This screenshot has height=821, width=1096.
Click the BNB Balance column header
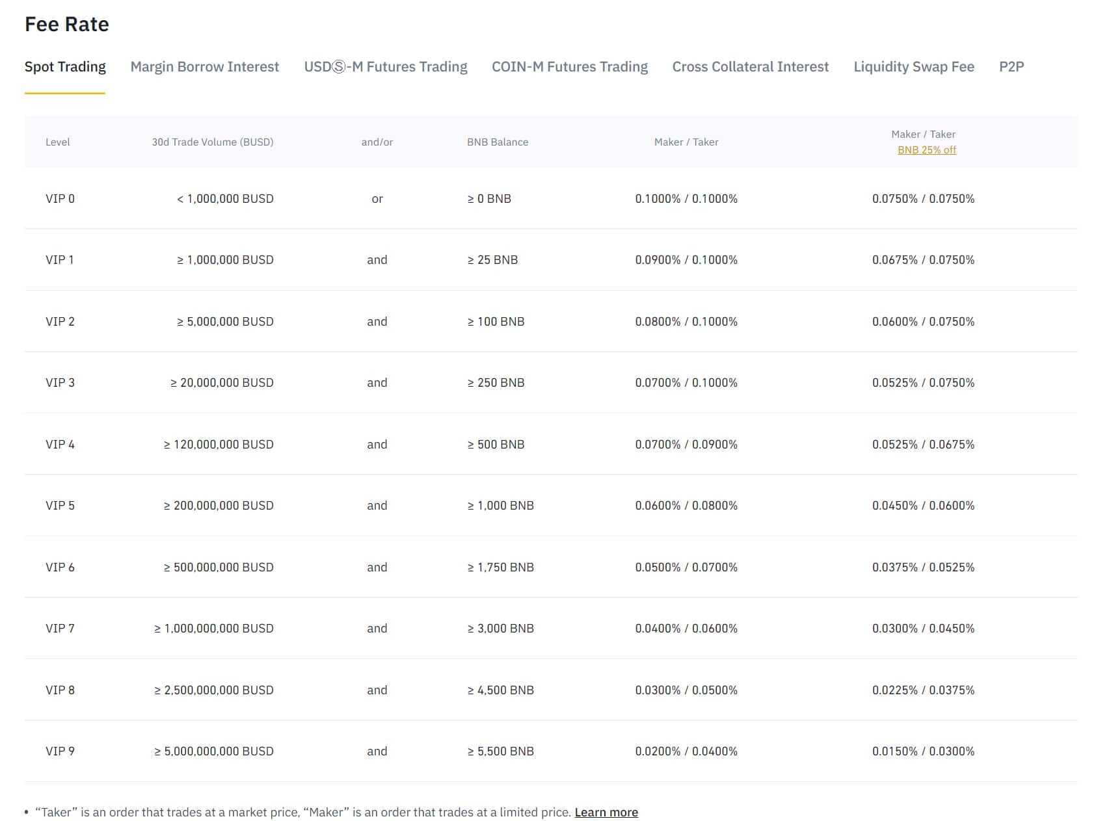(x=497, y=142)
